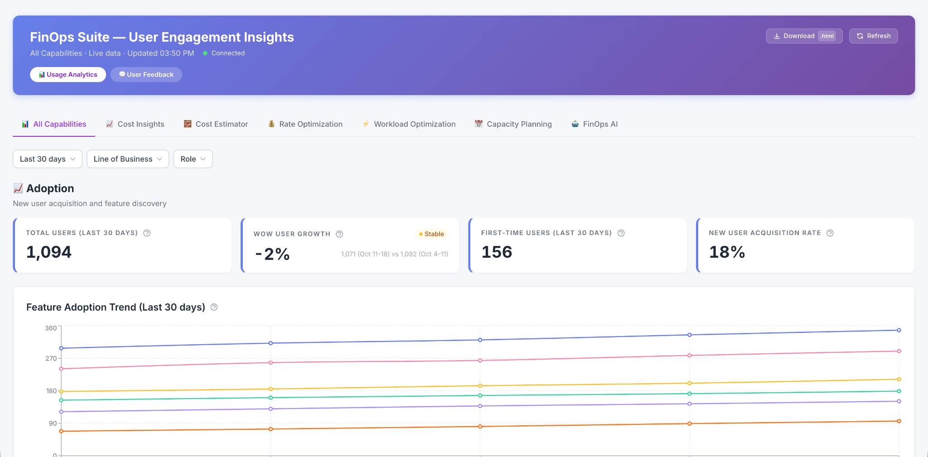Click the Workload Optimization lightning icon

coord(366,124)
